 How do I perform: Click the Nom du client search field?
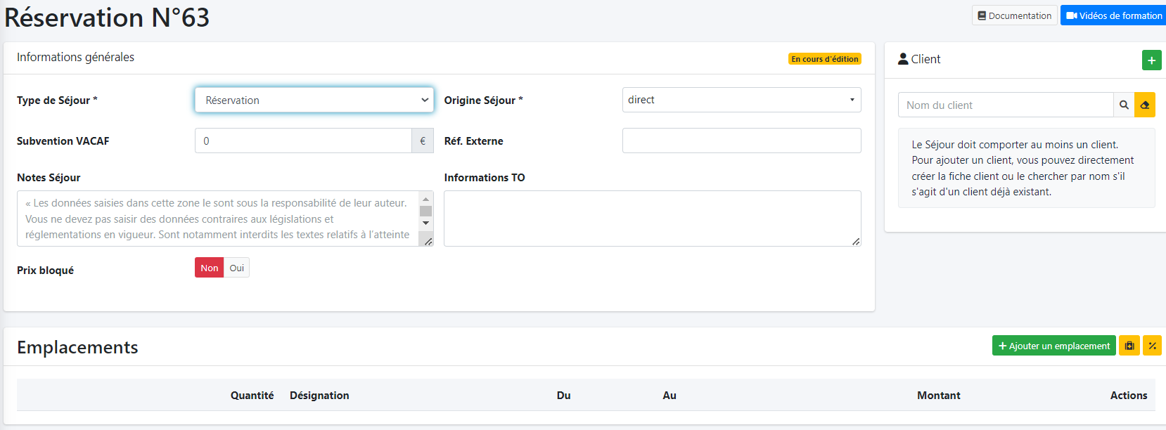pos(1006,105)
